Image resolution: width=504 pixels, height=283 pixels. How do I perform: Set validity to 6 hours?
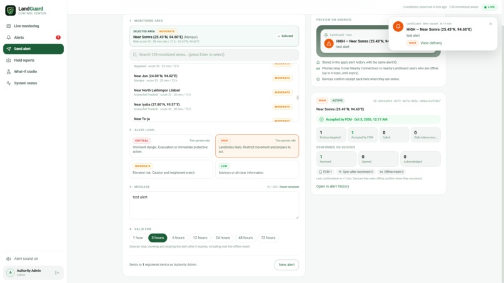coord(178,237)
